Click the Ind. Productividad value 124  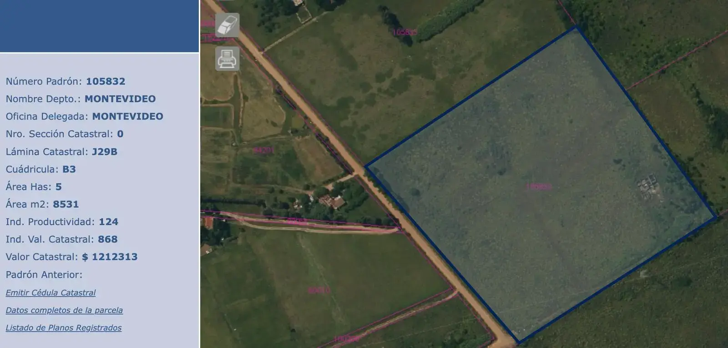click(x=109, y=222)
